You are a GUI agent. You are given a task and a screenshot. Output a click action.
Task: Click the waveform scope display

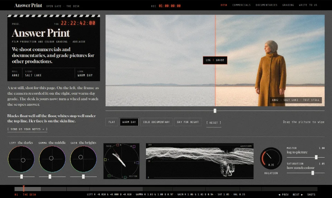(200, 161)
